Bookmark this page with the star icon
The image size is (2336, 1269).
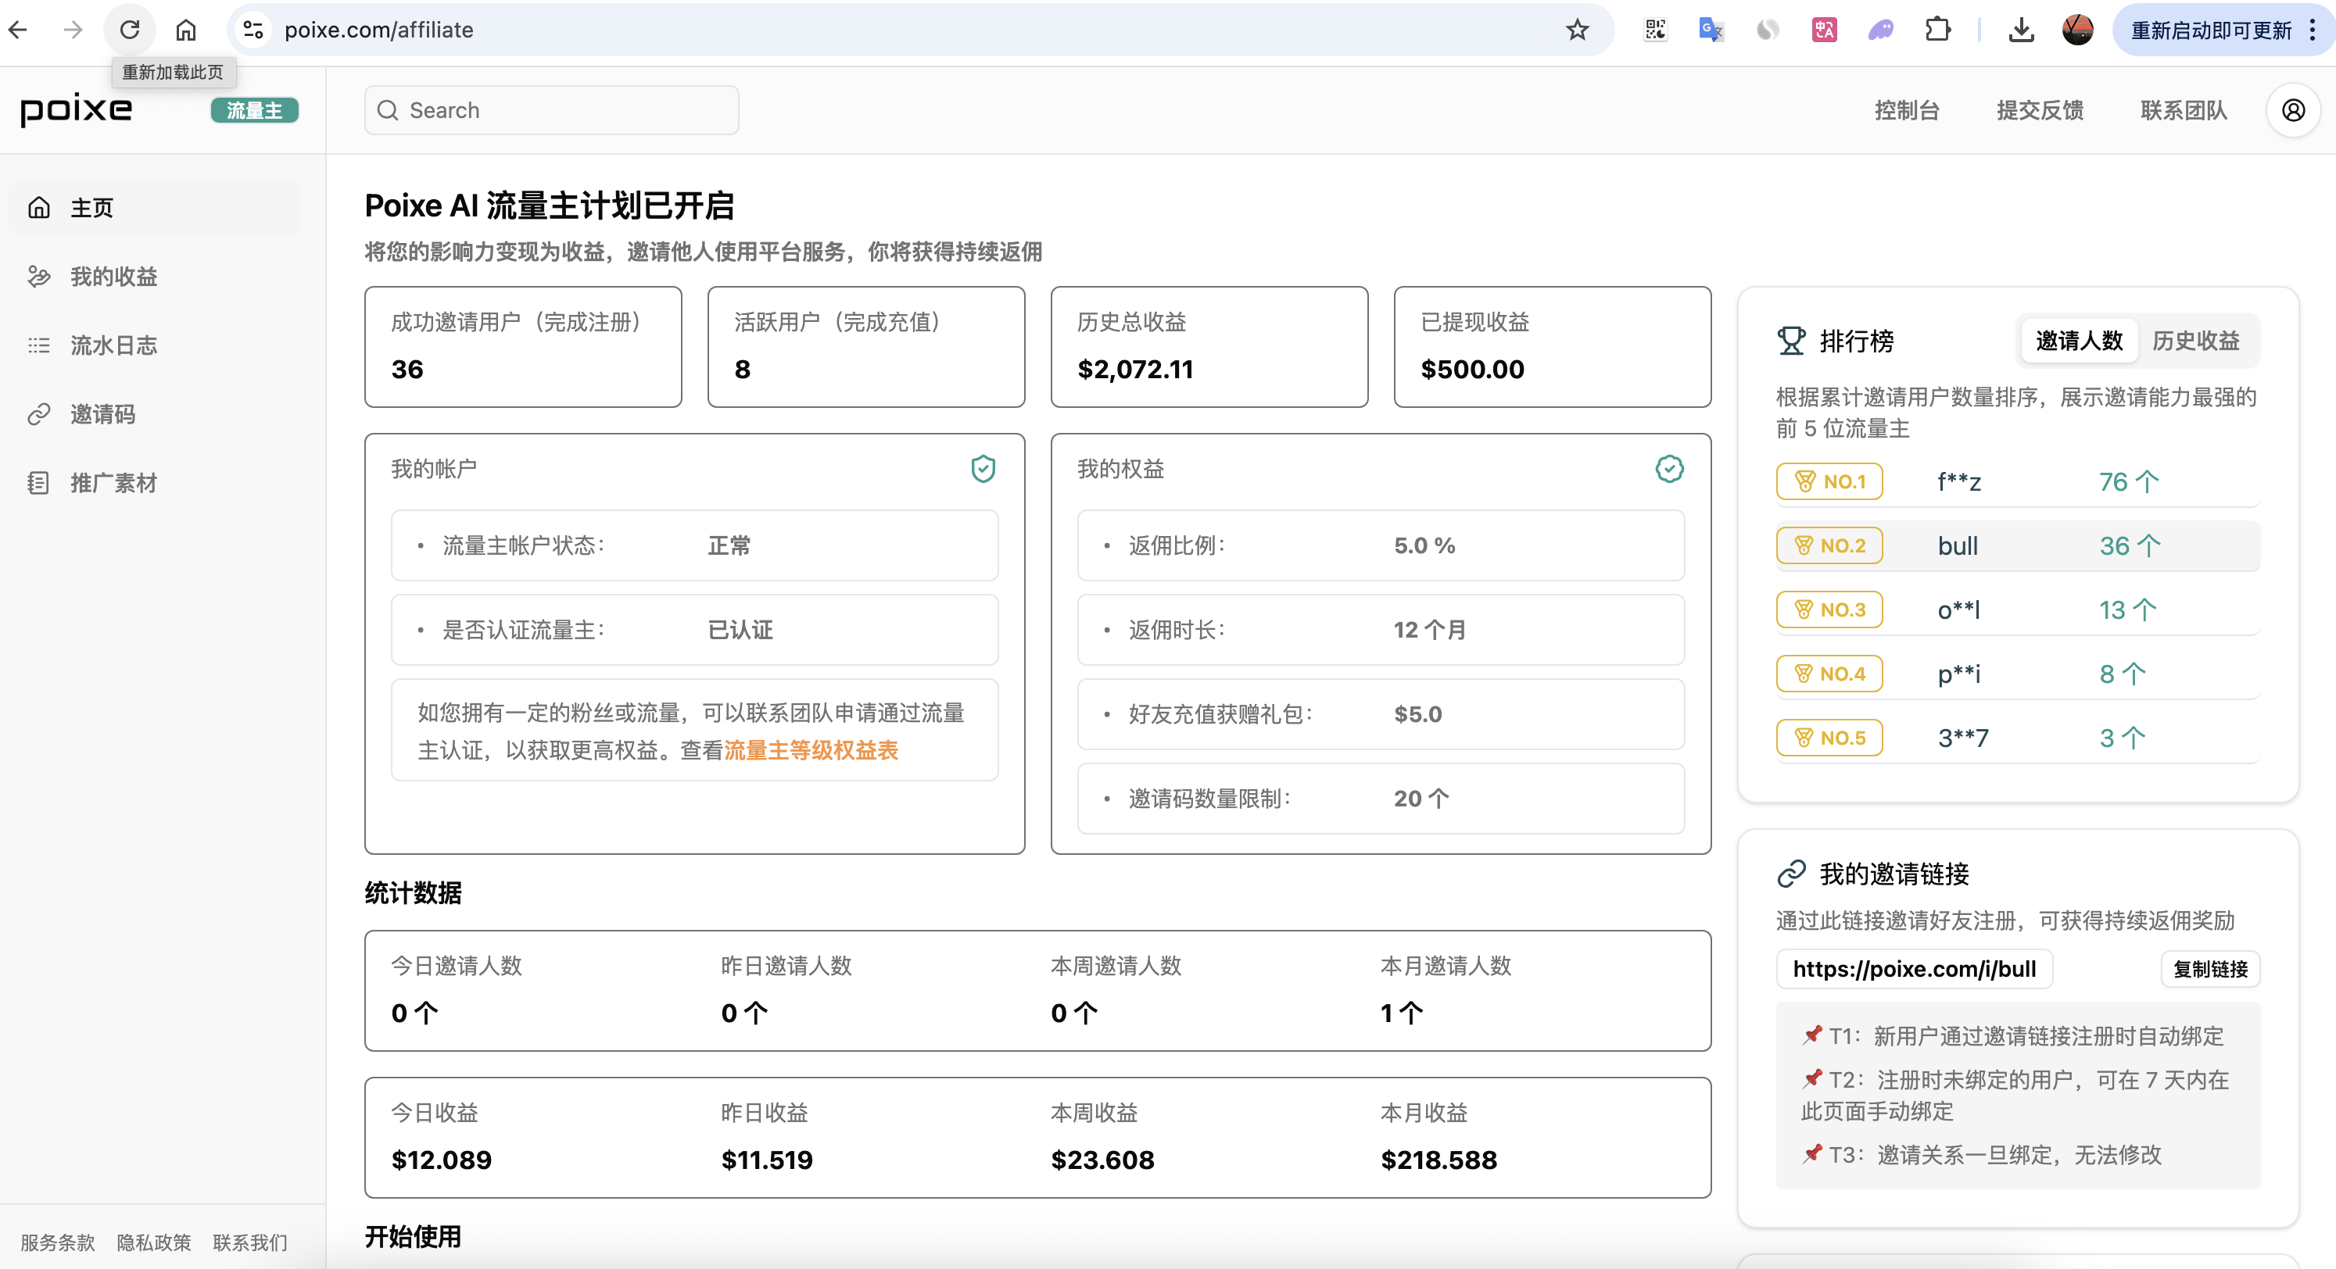(1577, 30)
